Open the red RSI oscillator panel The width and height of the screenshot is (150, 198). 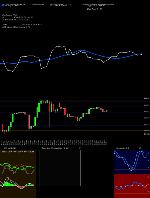tap(132, 186)
